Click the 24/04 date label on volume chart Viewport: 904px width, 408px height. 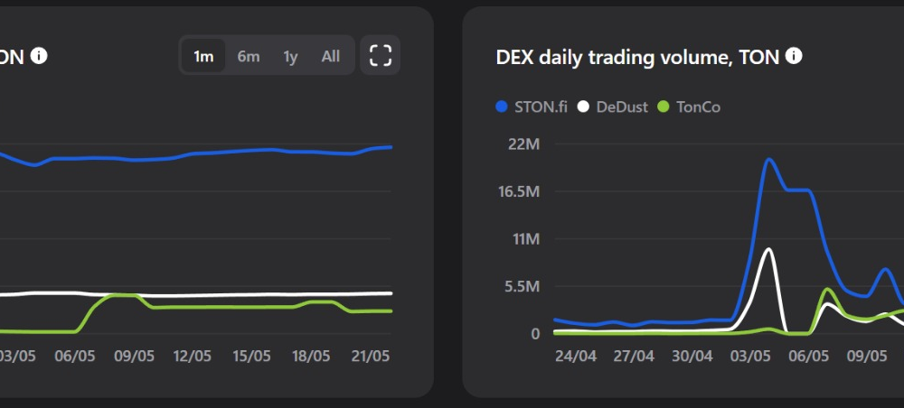tap(575, 357)
